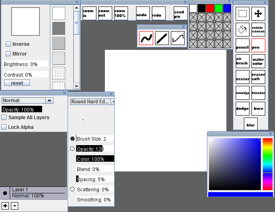The height and width of the screenshot is (212, 275).
Task: Click the undo button
Action: pyautogui.click(x=143, y=13)
